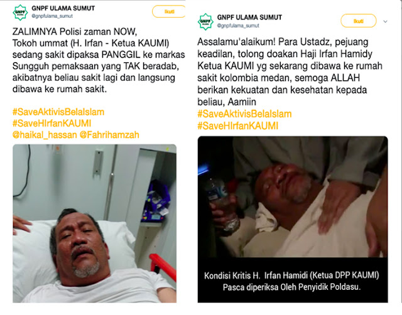Visit the @haikal_hassan mention
The height and width of the screenshot is (315, 402).
(45, 135)
